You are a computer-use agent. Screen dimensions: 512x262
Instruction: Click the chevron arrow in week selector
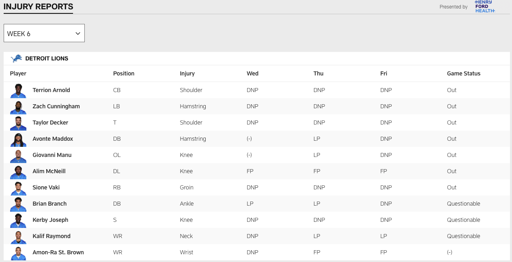78,34
